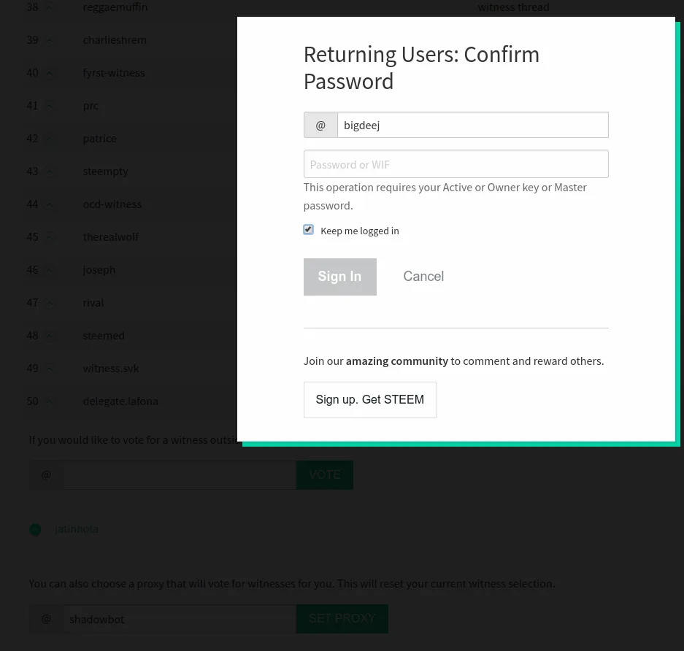Screen dimensions: 684x651
Task: Upvote witness fyrst-witness arrow icon
Action: pyautogui.click(x=50, y=73)
